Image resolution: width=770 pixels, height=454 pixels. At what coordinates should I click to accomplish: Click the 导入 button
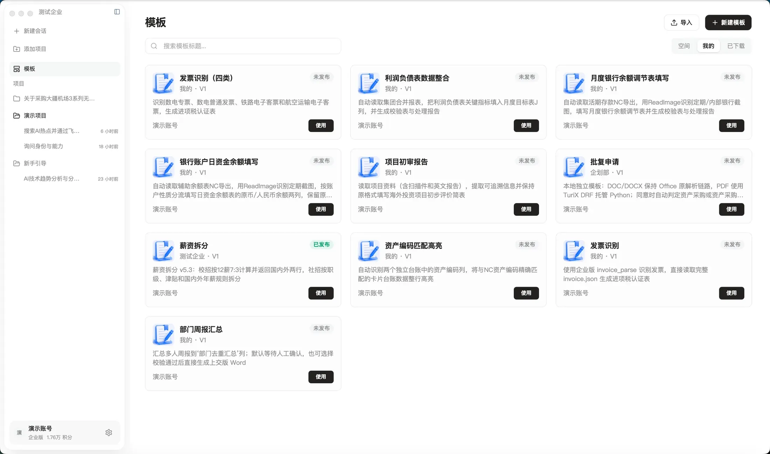(681, 22)
